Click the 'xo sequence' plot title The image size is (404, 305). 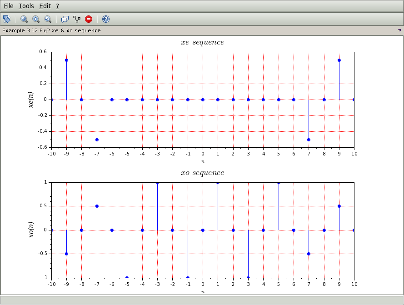(x=203, y=173)
